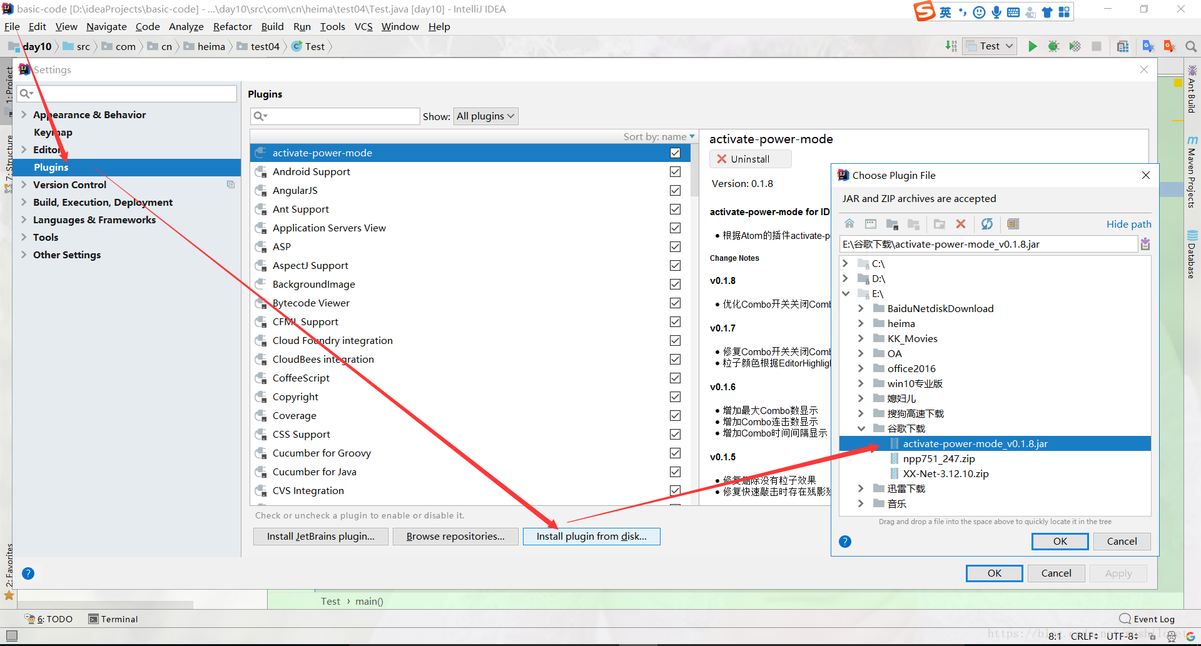The image size is (1201, 646).
Task: Open the Terminal tool window
Action: pos(113,618)
